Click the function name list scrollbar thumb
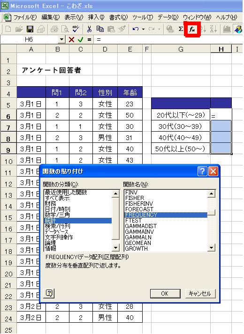Viewport: 244px width, 334px height. (x=211, y=212)
